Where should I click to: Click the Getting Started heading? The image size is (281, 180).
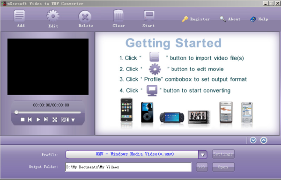(x=173, y=43)
